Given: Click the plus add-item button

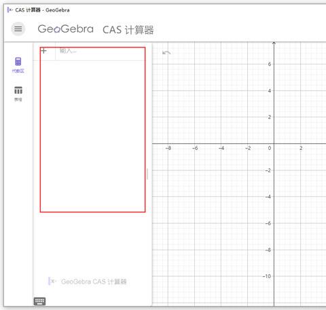Looking at the screenshot, I should click(43, 51).
